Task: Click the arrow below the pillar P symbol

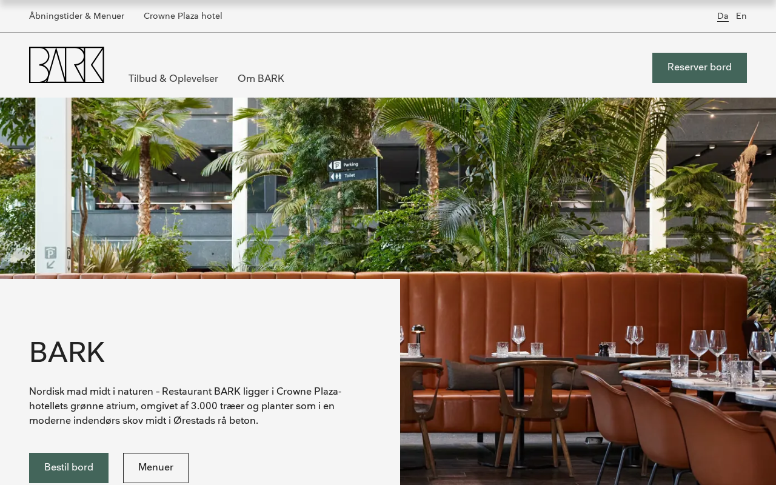Action: tap(50, 264)
